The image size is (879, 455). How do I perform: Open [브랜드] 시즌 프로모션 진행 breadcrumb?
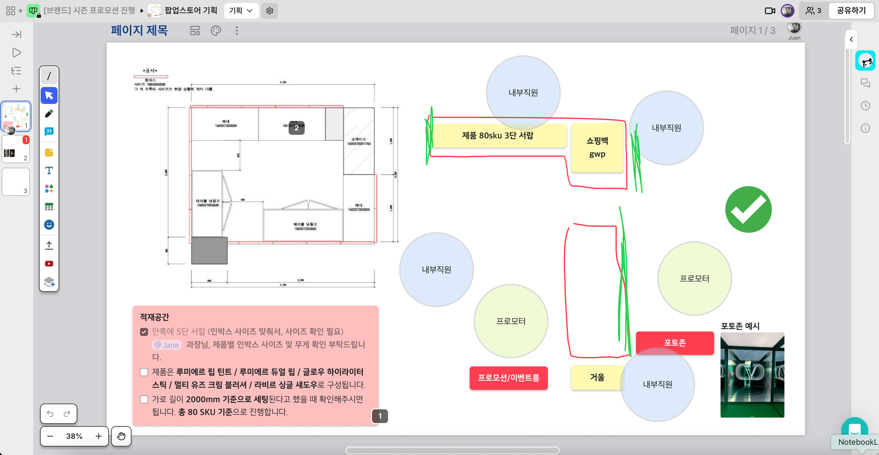[x=89, y=11]
